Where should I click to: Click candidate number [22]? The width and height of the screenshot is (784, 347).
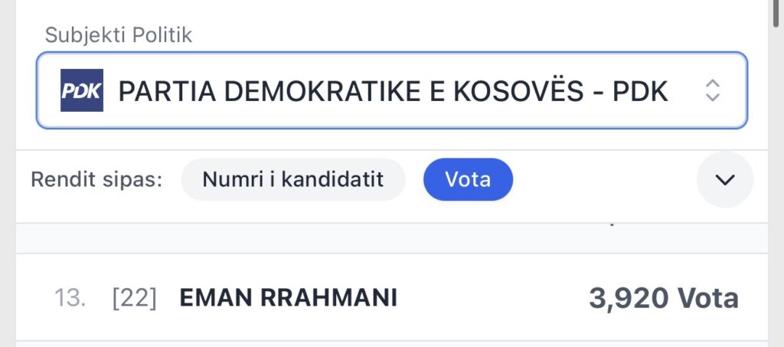135,298
